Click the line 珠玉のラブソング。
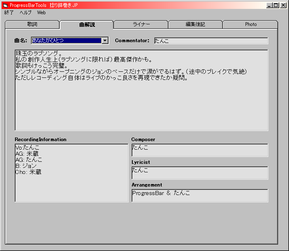Viewport: 289px width, 251px height. coord(39,54)
